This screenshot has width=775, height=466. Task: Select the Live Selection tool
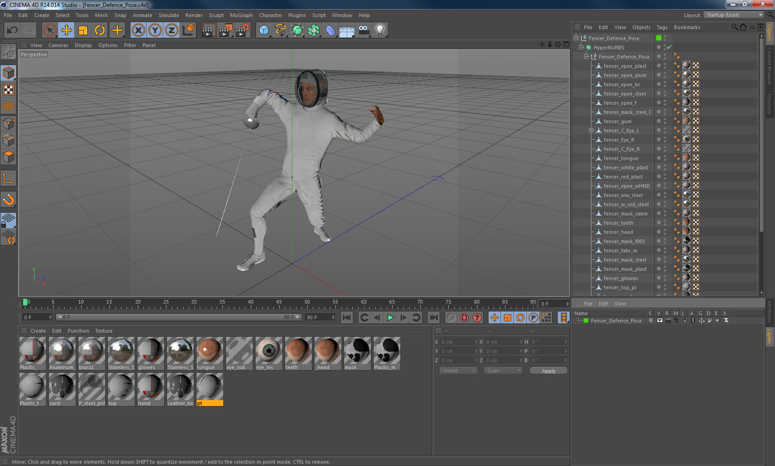(49, 30)
